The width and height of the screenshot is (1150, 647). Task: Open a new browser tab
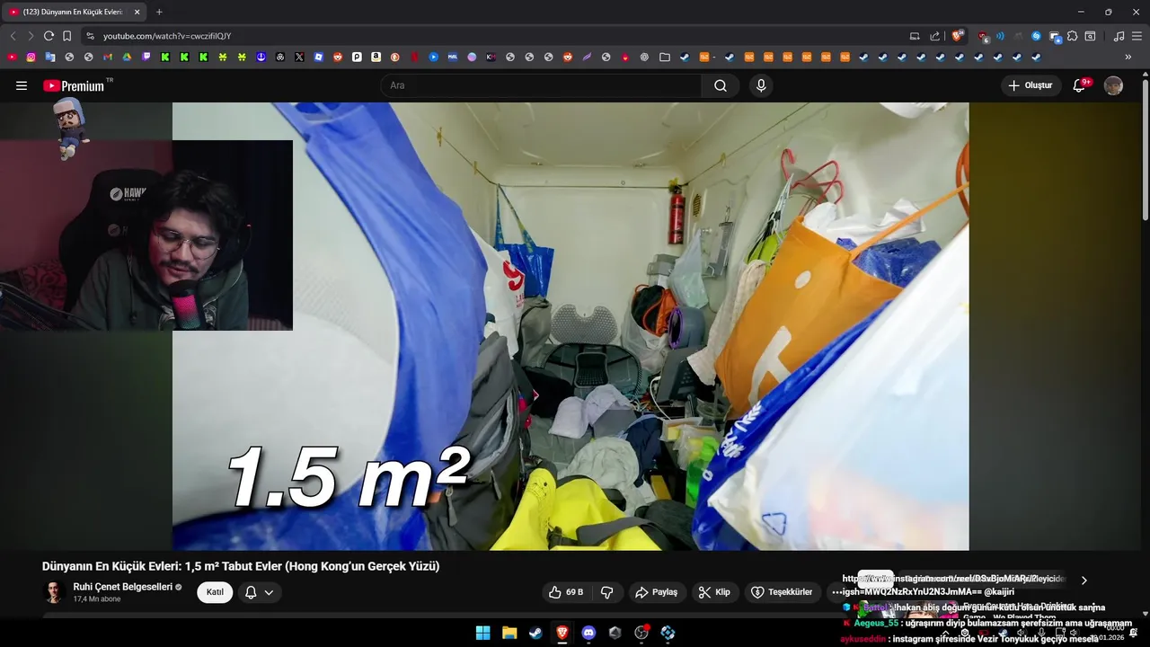pyautogui.click(x=159, y=12)
